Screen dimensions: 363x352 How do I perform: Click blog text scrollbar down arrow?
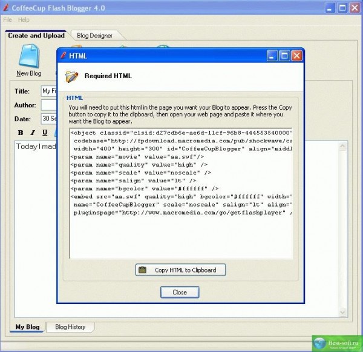point(342,313)
